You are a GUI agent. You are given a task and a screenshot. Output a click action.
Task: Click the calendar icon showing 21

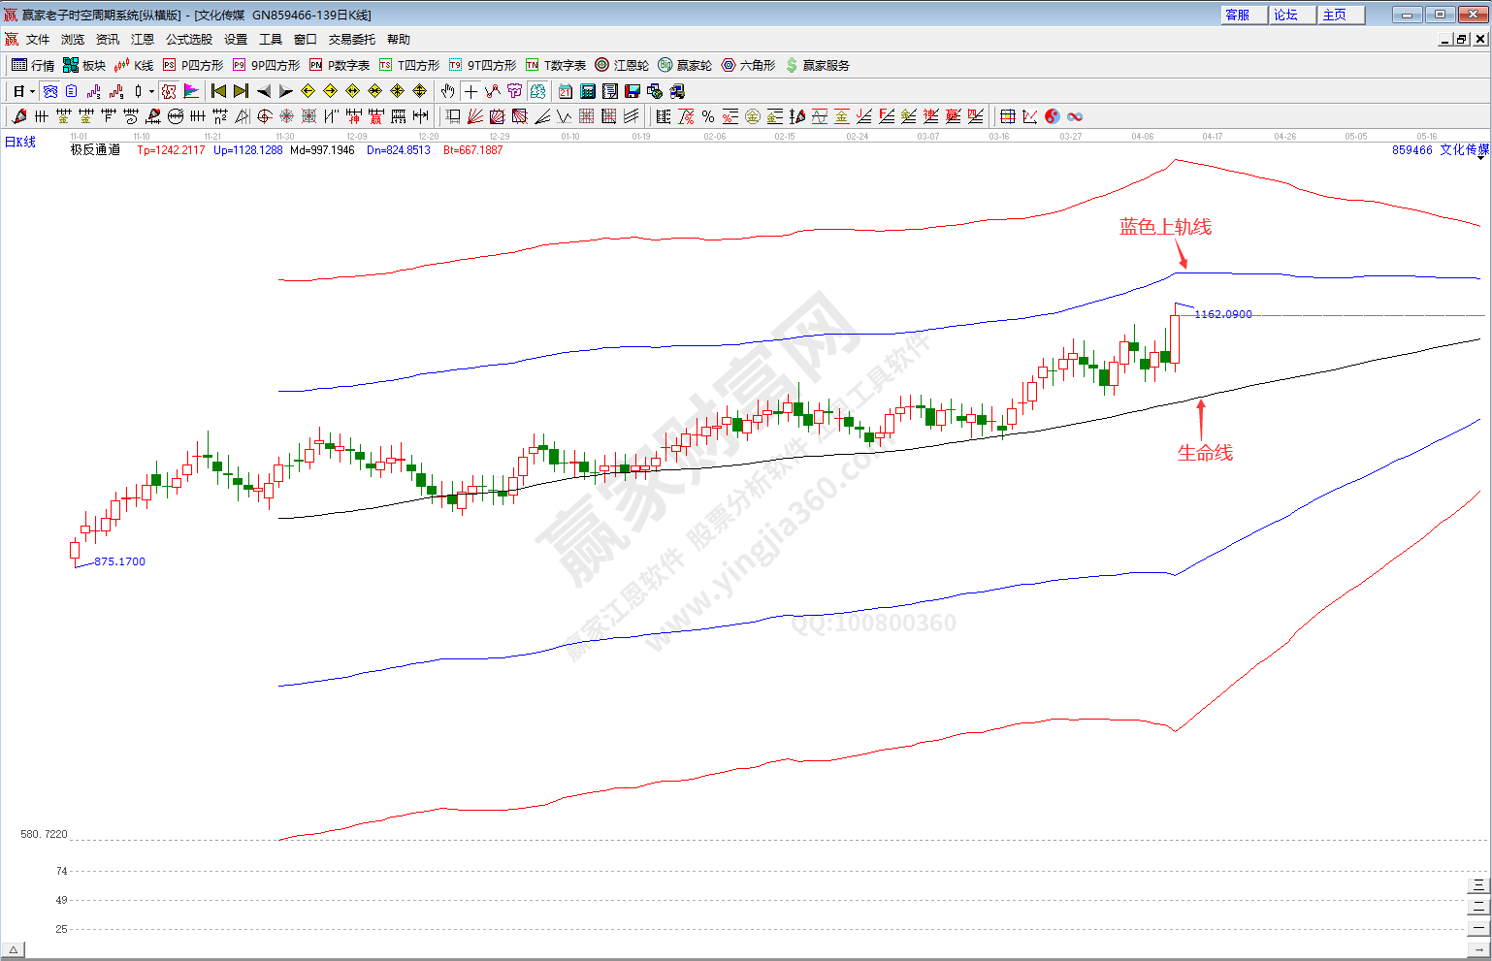click(x=566, y=91)
